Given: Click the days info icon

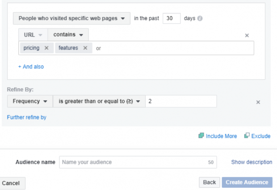Looking at the screenshot, I should [x=200, y=19].
